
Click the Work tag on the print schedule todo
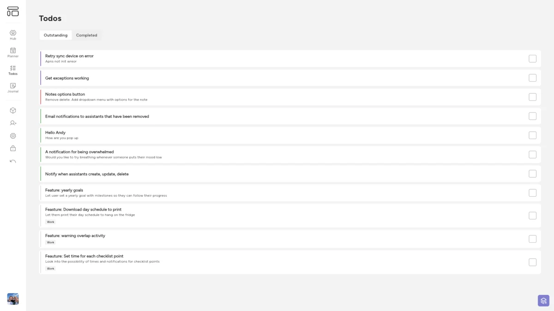(50, 222)
